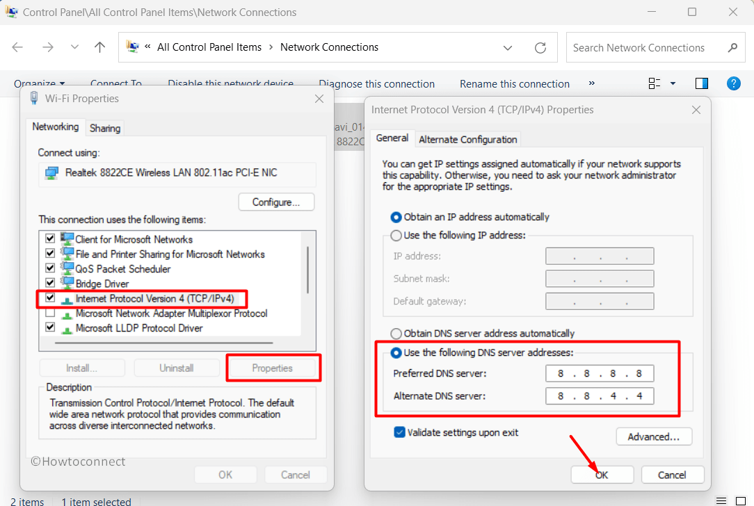Close the Wi-Fi Properties dialog
The height and width of the screenshot is (506, 754).
pos(319,99)
